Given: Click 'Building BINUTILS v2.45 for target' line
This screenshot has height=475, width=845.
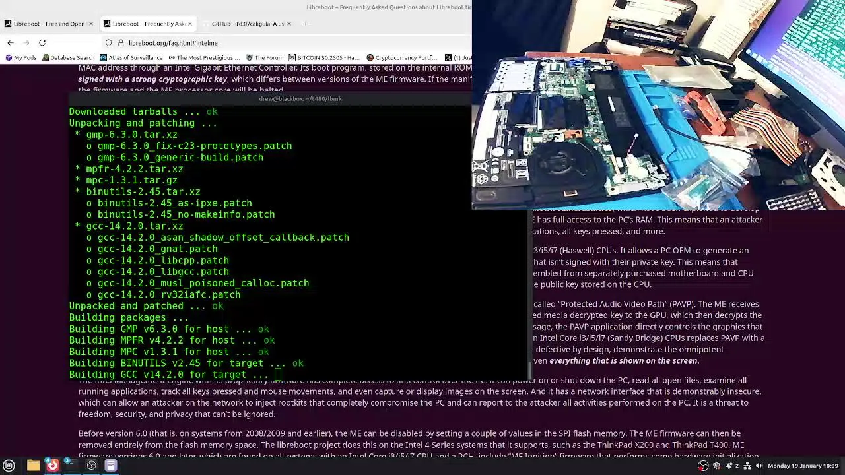Looking at the screenshot, I should tap(186, 364).
